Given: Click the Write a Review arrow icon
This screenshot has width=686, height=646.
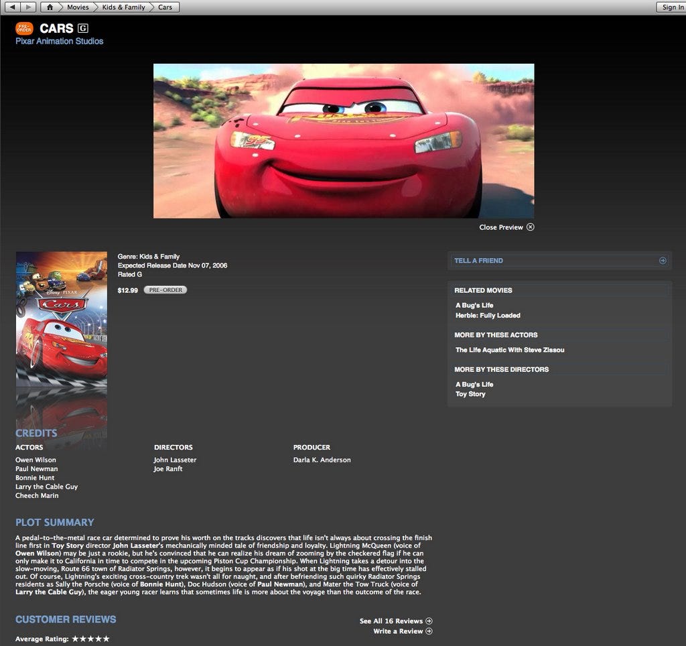Looking at the screenshot, I should pyautogui.click(x=429, y=631).
